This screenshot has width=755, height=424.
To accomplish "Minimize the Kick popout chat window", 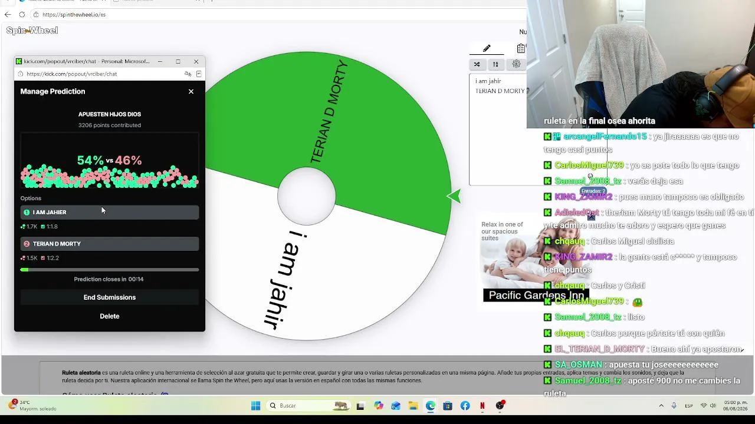I will pos(160,61).
